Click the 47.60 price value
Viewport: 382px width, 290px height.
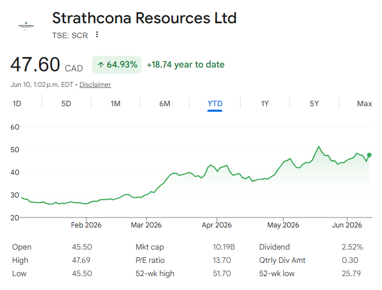35,64
